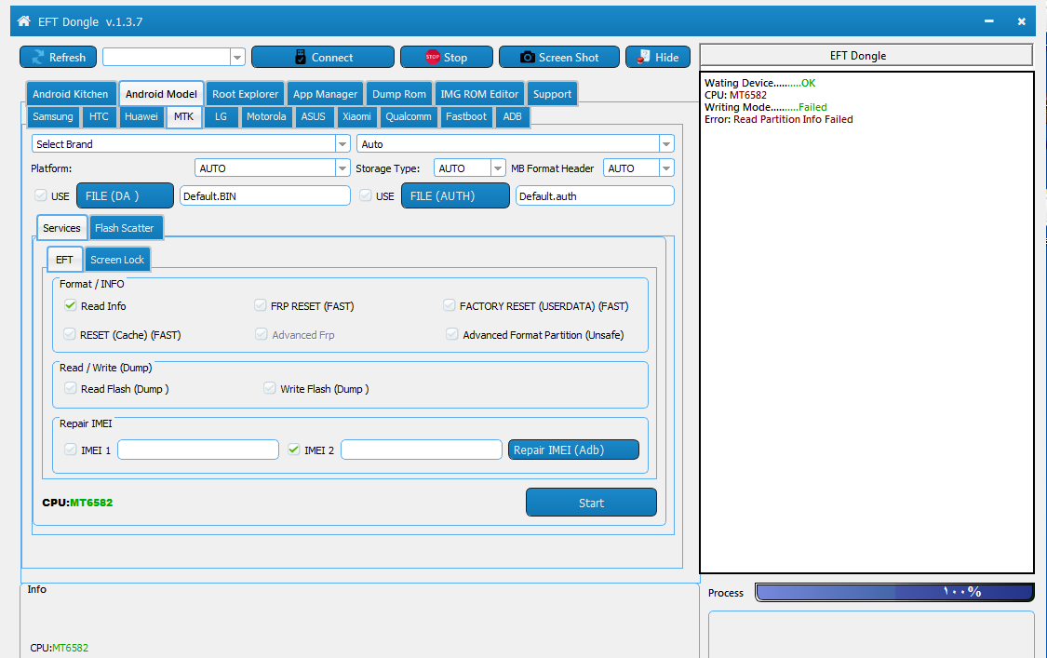The width and height of the screenshot is (1047, 658).
Task: Click the IMEI 2 input field
Action: [422, 450]
